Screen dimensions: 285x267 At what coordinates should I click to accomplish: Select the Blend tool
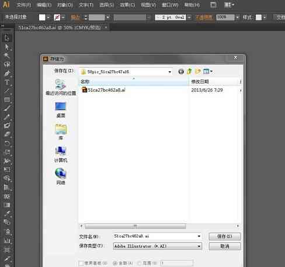click(x=7, y=222)
